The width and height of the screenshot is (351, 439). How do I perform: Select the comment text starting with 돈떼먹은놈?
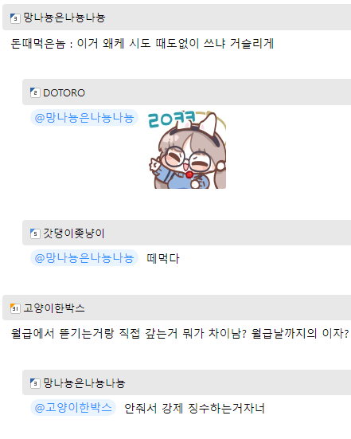pyautogui.click(x=142, y=44)
